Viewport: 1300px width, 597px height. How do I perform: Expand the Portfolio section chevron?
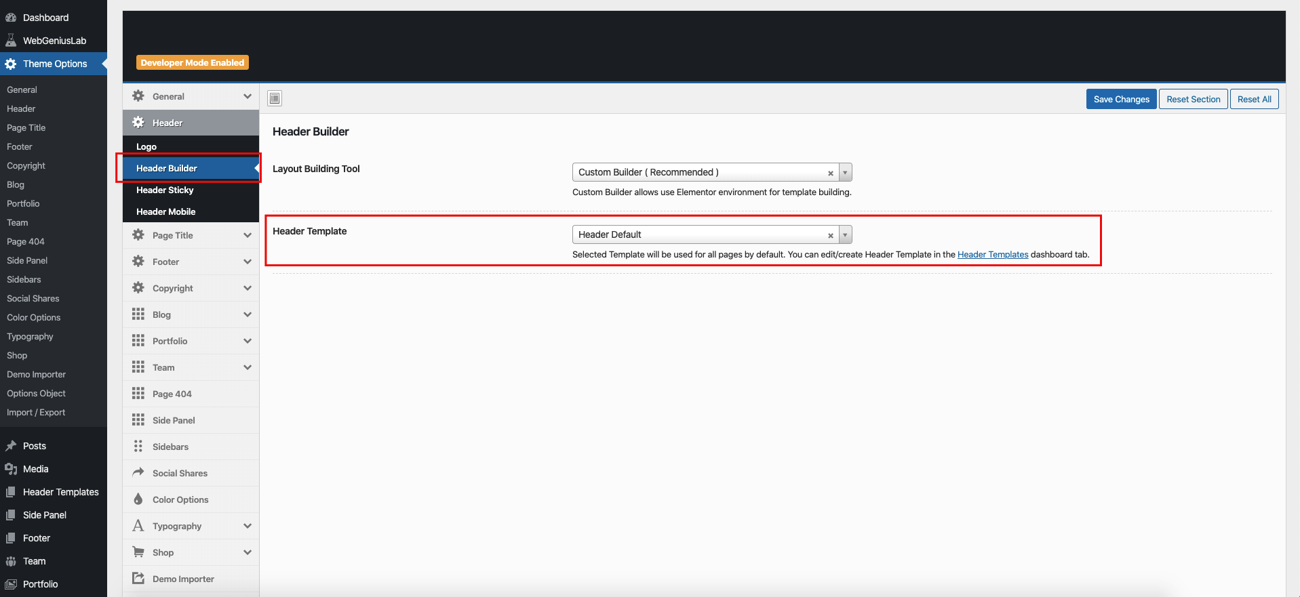[248, 341]
